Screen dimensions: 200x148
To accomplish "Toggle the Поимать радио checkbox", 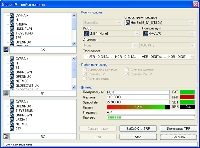I will click(x=85, y=78).
